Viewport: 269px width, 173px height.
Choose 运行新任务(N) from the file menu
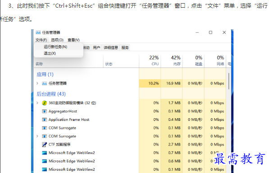[55, 47]
